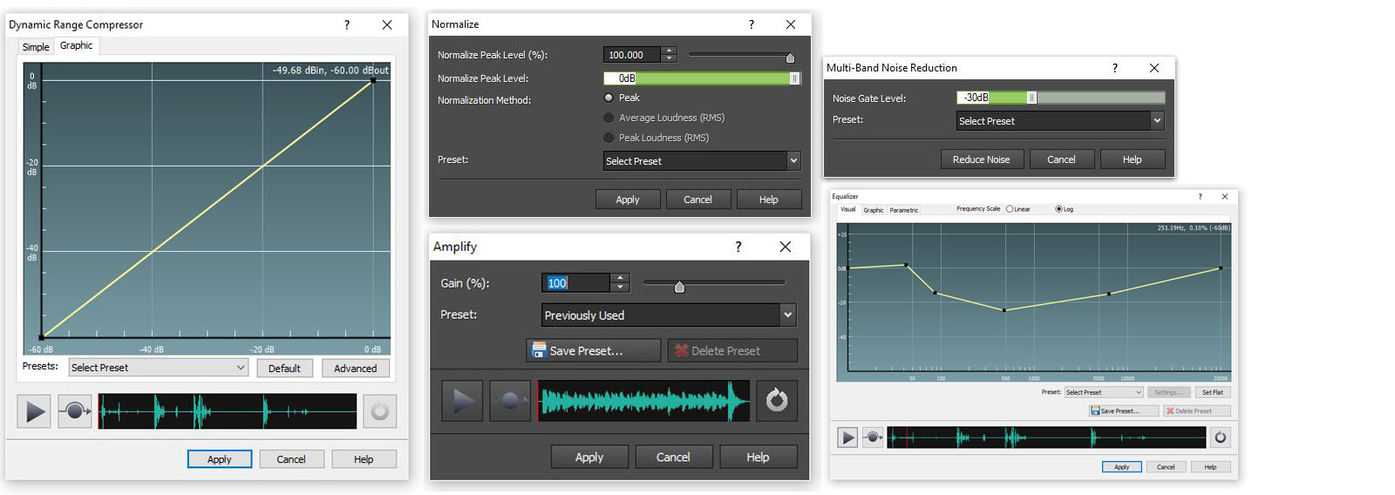The height and width of the screenshot is (495, 1395).
Task: Switch to Visual tab in Equalizer
Action: [x=848, y=209]
